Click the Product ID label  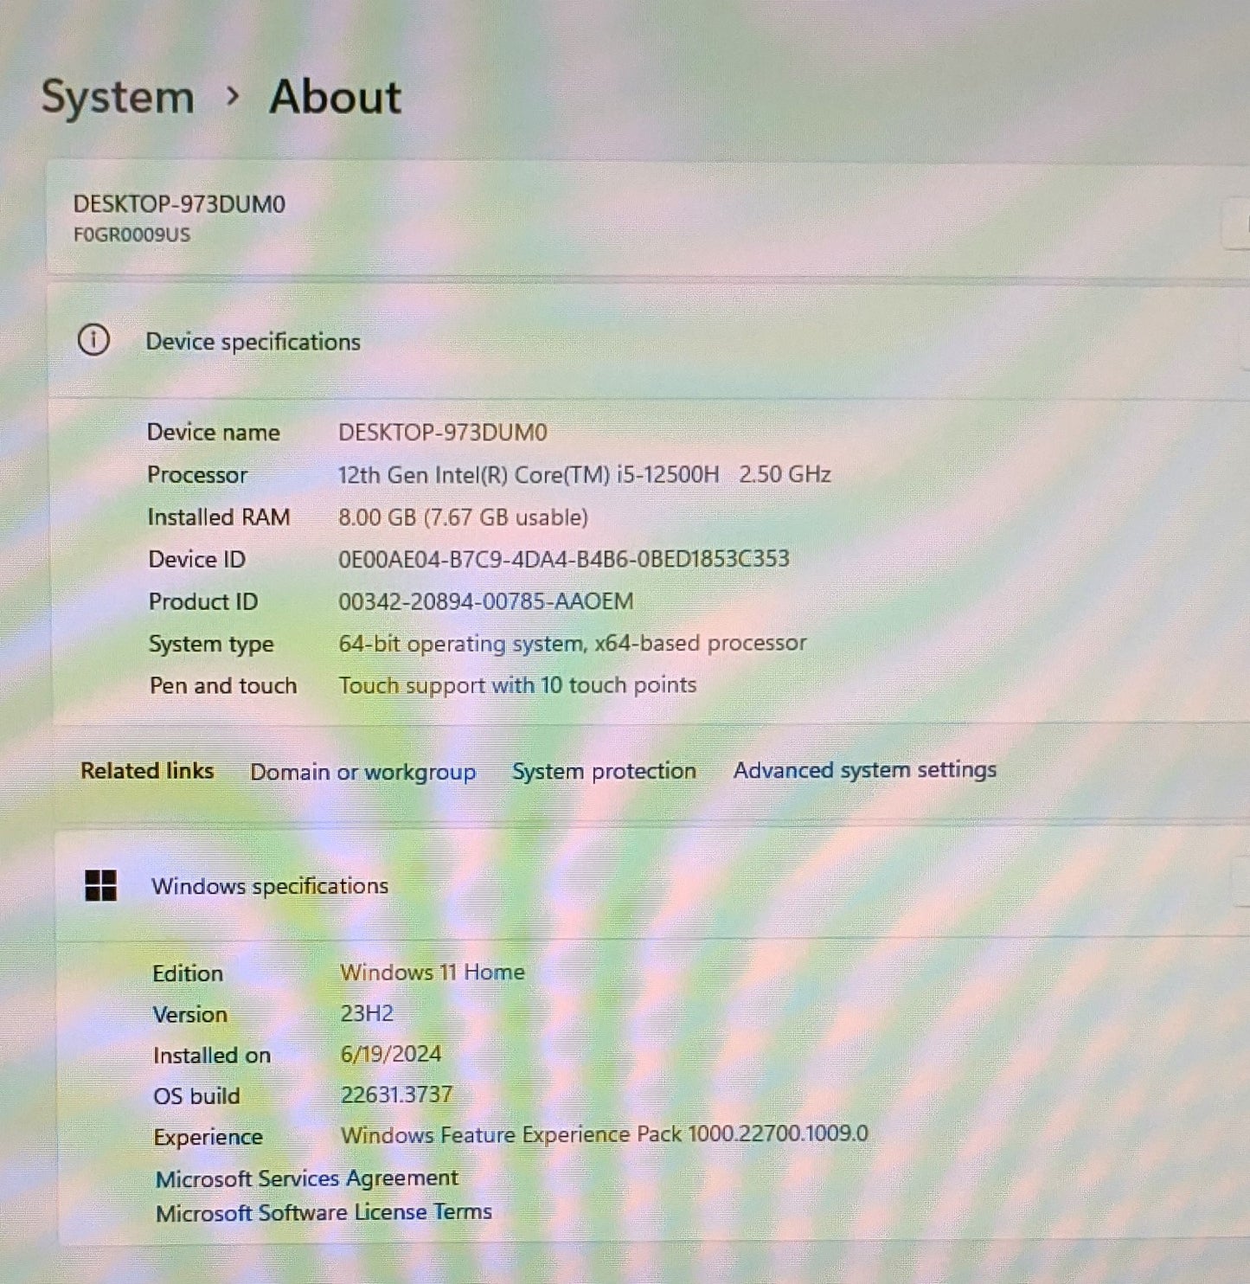point(203,601)
